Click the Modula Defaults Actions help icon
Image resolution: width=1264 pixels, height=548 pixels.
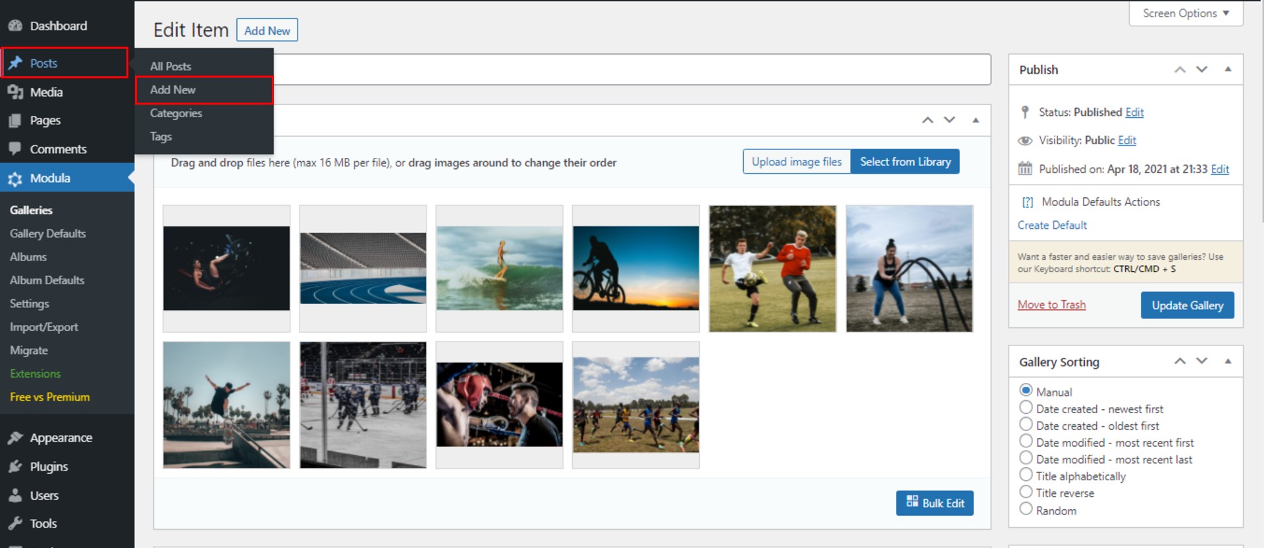click(x=1028, y=202)
